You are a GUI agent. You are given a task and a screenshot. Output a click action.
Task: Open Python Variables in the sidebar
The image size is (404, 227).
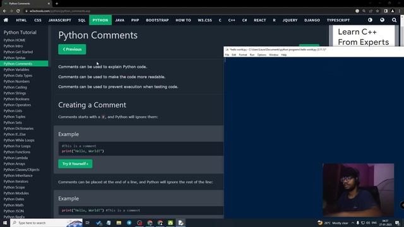tap(16, 69)
